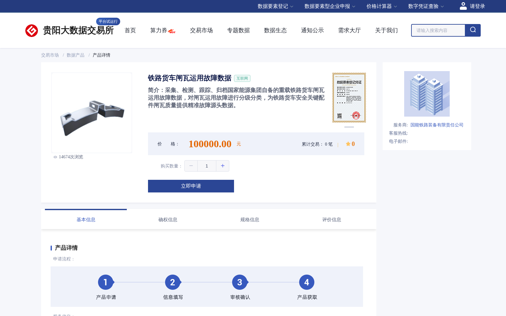Click the 产品详情 section heading
The height and width of the screenshot is (316, 506).
(x=66, y=248)
